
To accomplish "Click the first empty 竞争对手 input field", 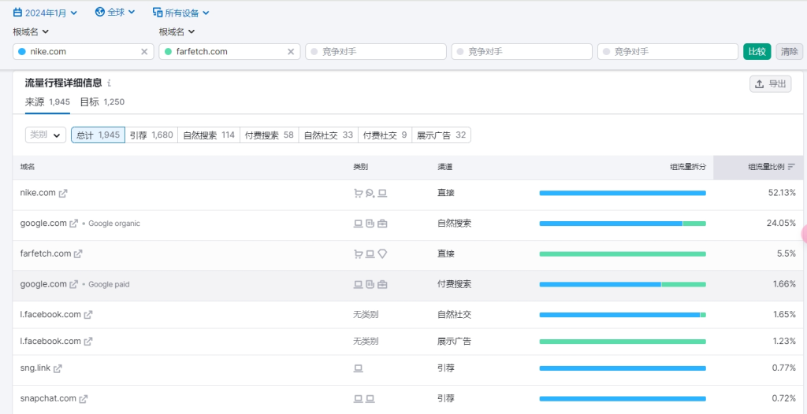I will coord(376,51).
